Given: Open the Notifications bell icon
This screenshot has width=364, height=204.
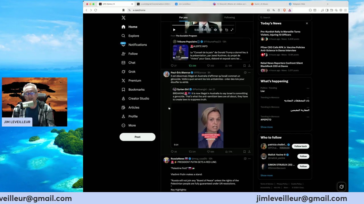Looking at the screenshot, I should tap(123, 45).
